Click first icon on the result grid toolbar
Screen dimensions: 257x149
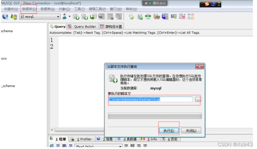pos(52,145)
